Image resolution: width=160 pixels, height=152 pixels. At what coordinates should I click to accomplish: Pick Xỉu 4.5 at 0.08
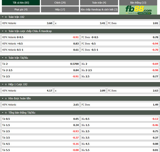(120, 144)
